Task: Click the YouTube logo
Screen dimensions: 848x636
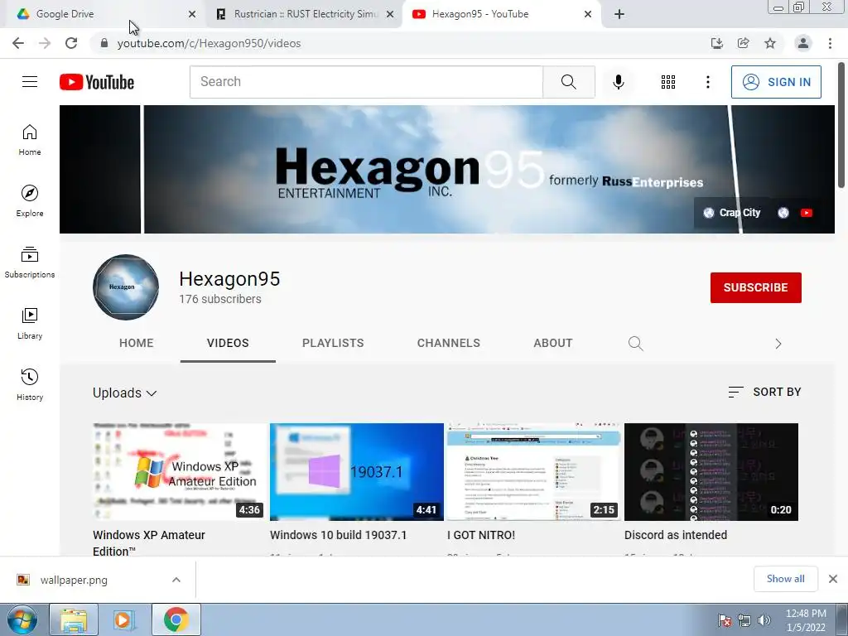Action: click(97, 82)
